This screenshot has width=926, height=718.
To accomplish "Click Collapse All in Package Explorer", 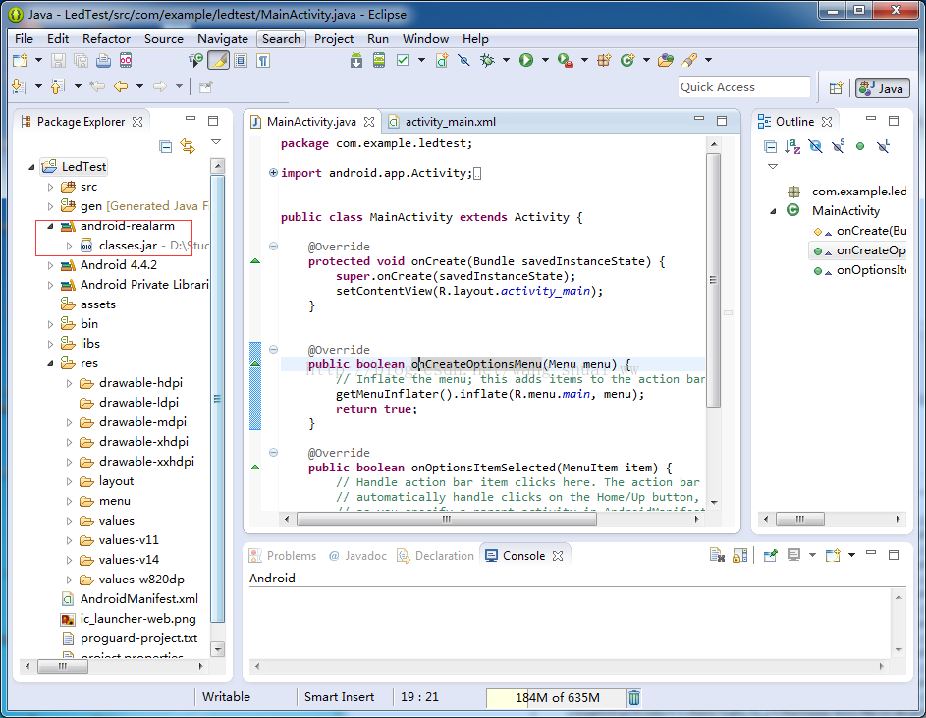I will pyautogui.click(x=165, y=146).
